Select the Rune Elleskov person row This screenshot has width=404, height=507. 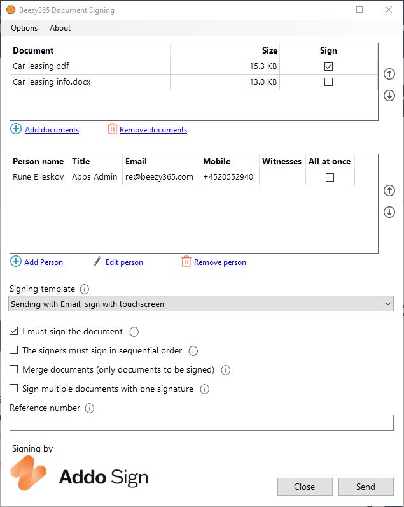pyautogui.click(x=39, y=177)
